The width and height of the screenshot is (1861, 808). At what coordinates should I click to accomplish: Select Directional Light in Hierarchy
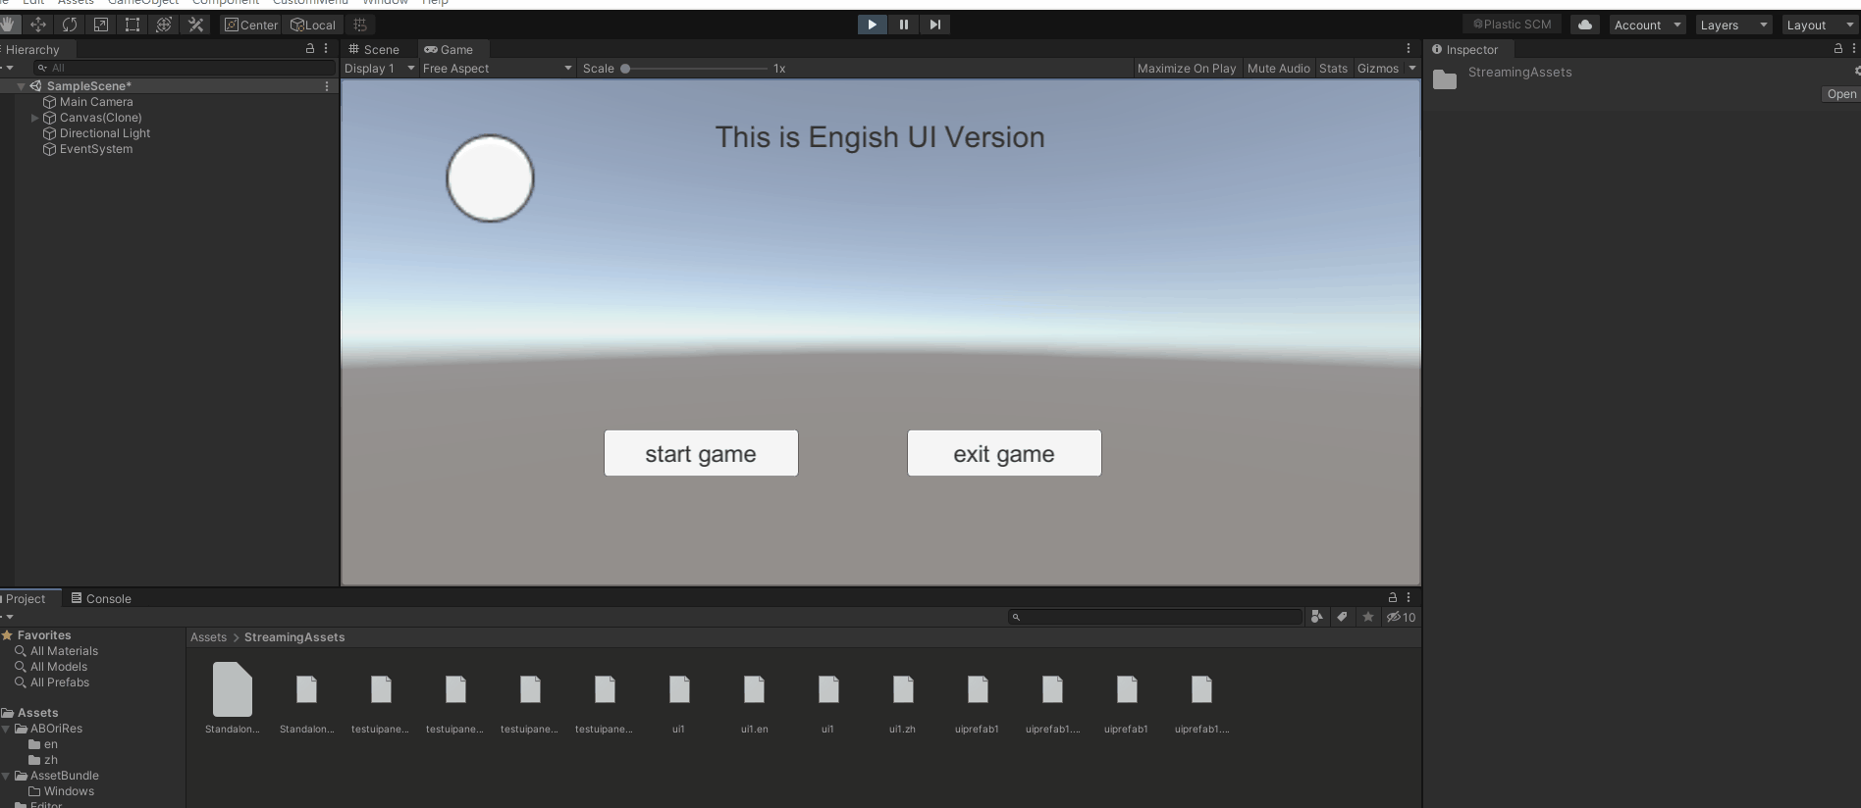coord(105,133)
